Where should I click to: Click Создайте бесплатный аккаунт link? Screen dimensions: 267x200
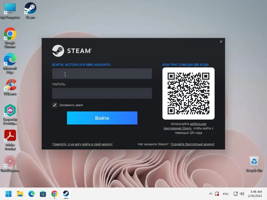(x=193, y=144)
